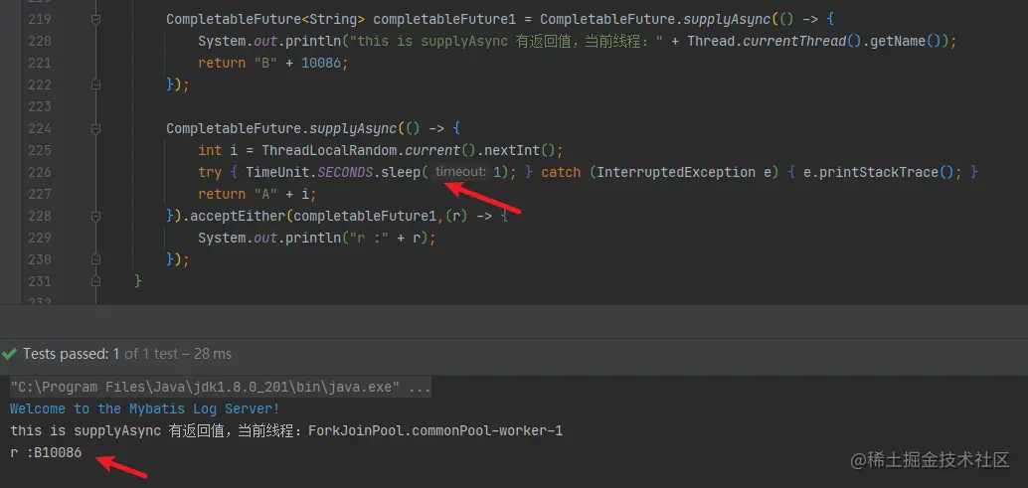Click the 'r :B10086' console output

(x=46, y=452)
